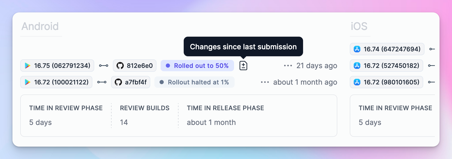Click the Review Builds count of 14
Image resolution: width=452 pixels, height=159 pixels.
[124, 122]
